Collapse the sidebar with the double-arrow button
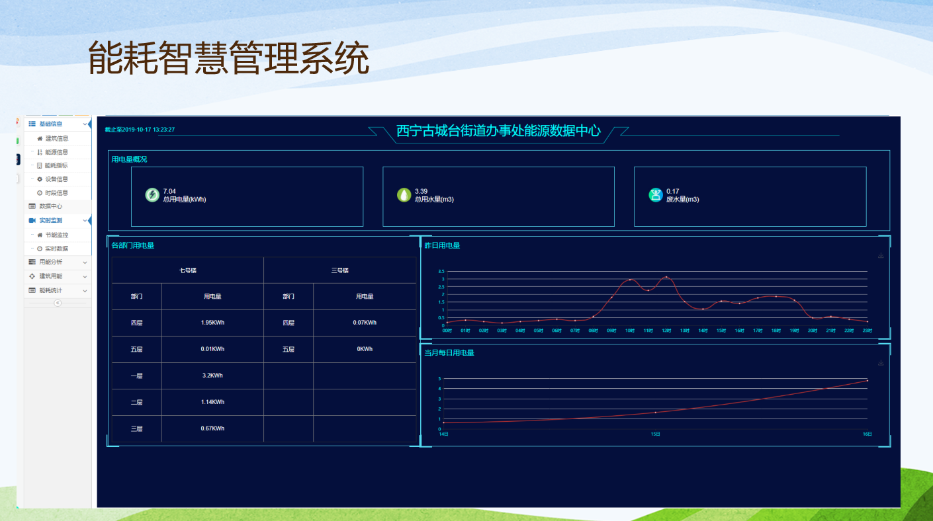Image resolution: width=933 pixels, height=521 pixels. (58, 303)
